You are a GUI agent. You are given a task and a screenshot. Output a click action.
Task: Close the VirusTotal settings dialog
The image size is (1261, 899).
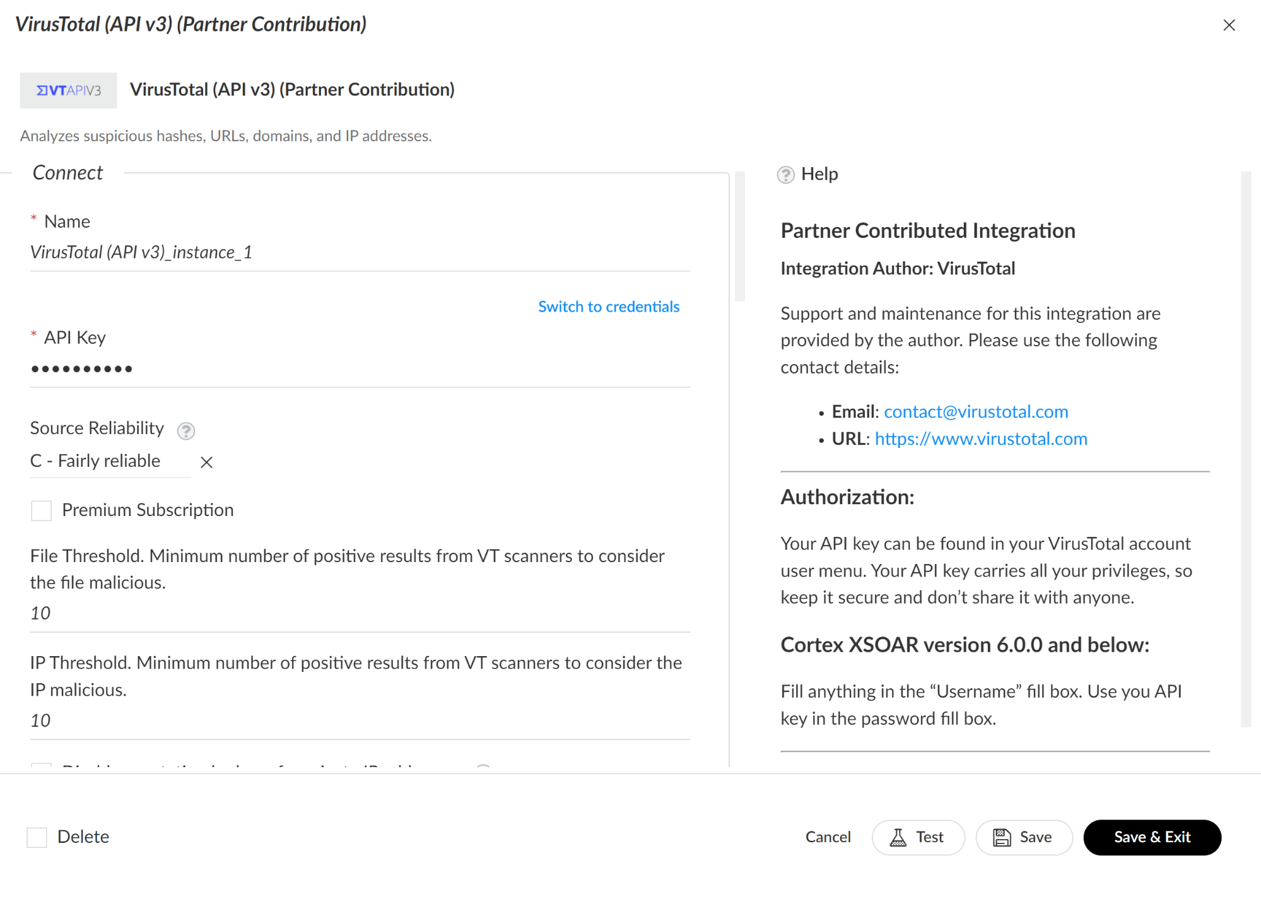point(1229,25)
